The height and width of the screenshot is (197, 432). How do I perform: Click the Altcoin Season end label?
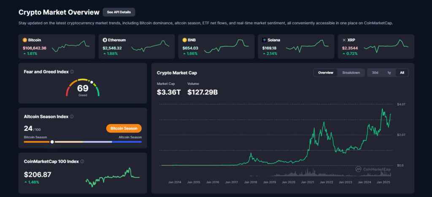coord(130,137)
